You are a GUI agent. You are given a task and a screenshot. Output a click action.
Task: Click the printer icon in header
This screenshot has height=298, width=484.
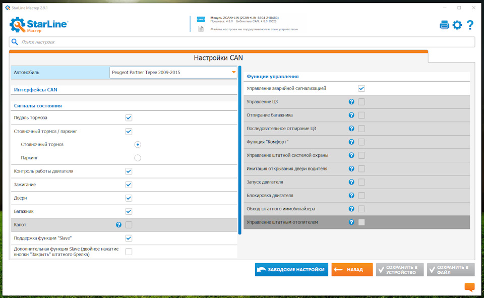click(x=444, y=25)
